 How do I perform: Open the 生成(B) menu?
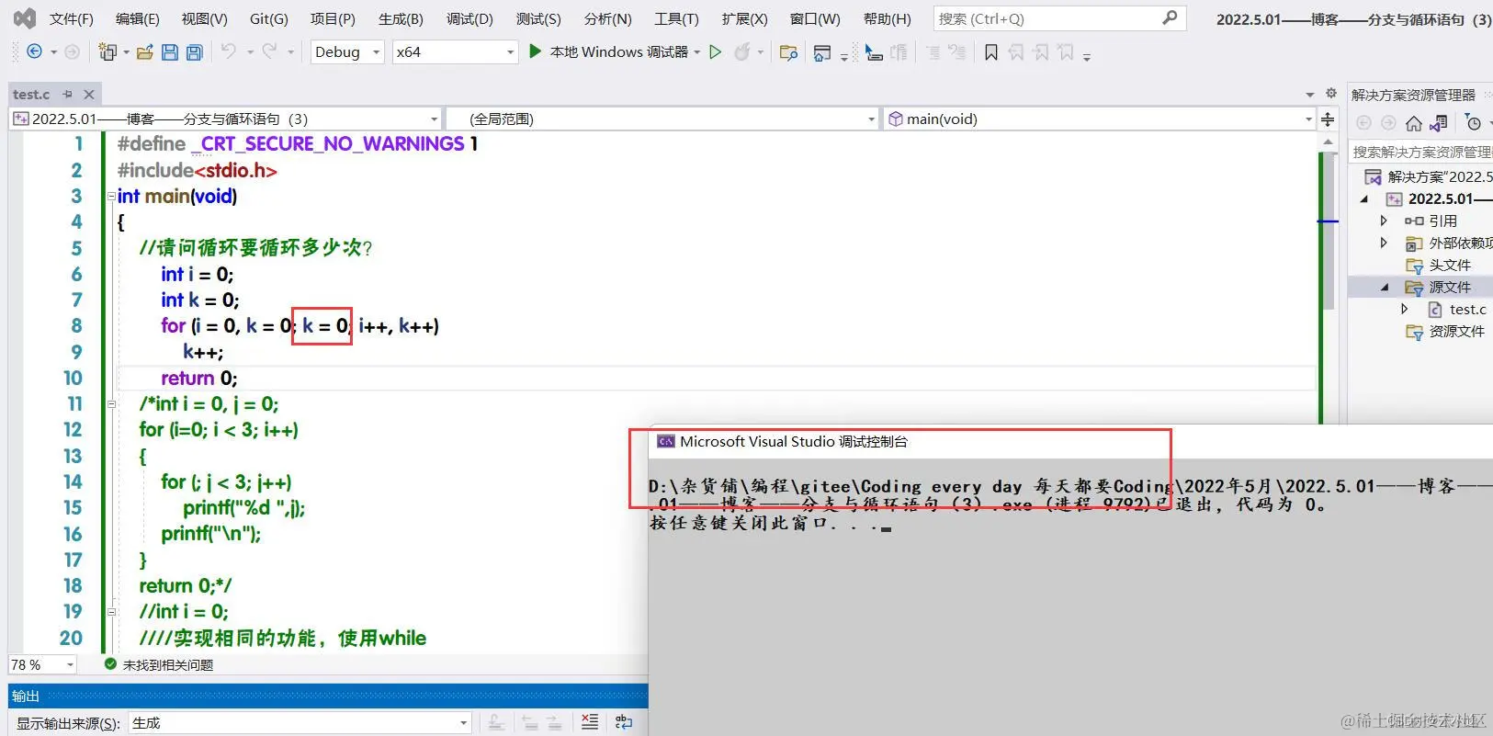[401, 18]
